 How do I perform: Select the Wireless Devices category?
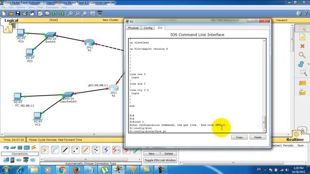pyautogui.click(x=27, y=147)
